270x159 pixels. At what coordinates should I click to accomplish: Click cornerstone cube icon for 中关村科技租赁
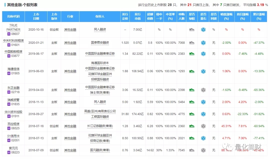pyautogui.click(x=203, y=43)
